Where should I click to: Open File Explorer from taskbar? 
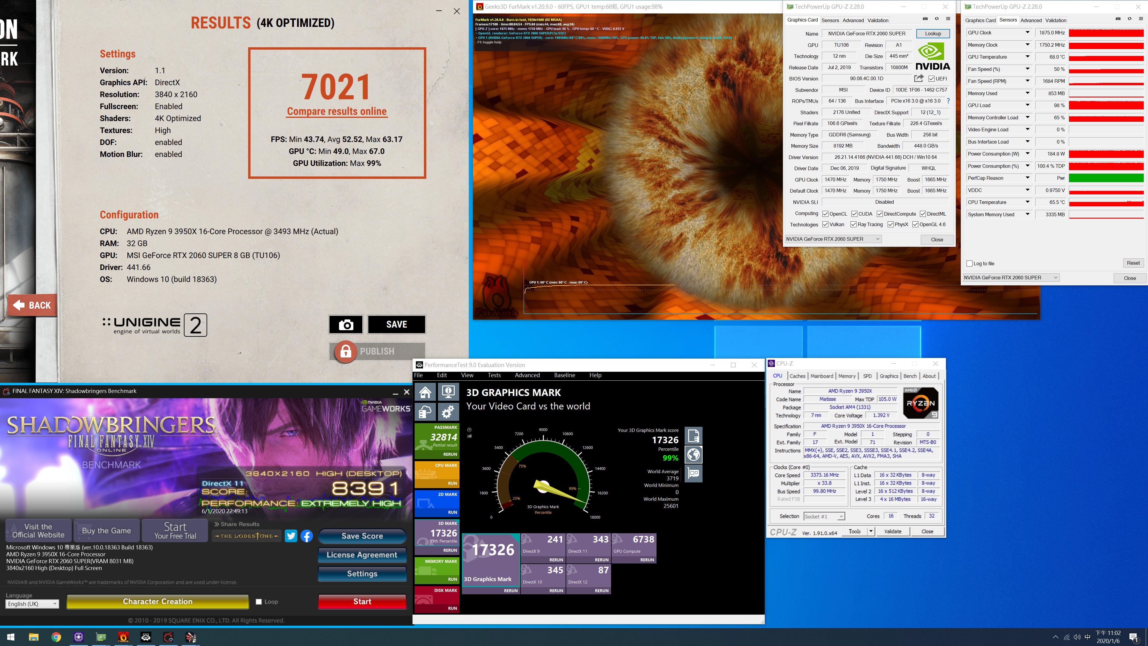[x=33, y=637]
